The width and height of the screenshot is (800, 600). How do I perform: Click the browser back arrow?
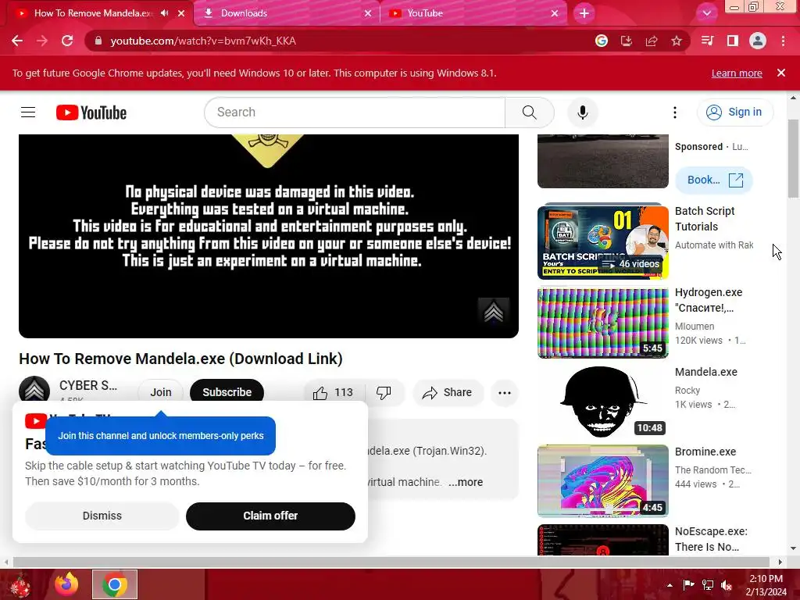(17, 41)
